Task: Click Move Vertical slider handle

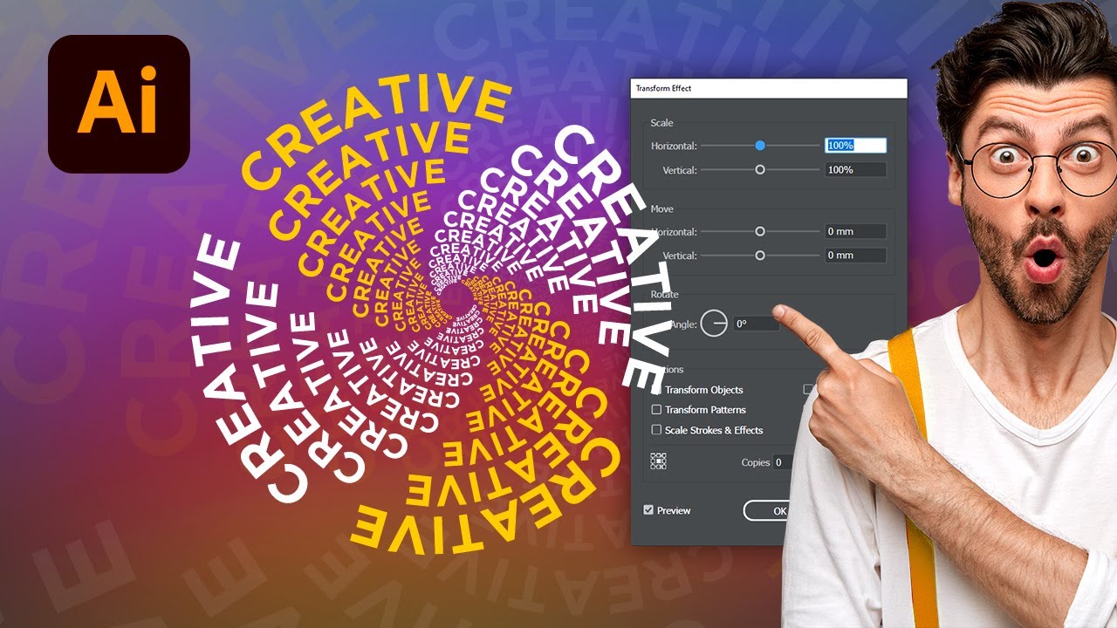Action: (x=760, y=256)
